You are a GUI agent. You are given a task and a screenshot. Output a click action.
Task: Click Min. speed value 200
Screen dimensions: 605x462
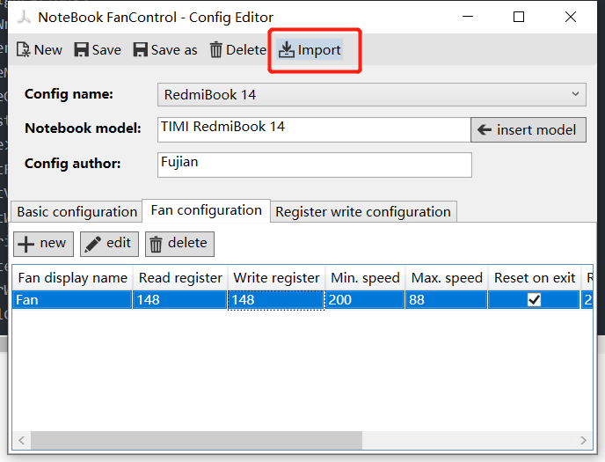coord(365,300)
